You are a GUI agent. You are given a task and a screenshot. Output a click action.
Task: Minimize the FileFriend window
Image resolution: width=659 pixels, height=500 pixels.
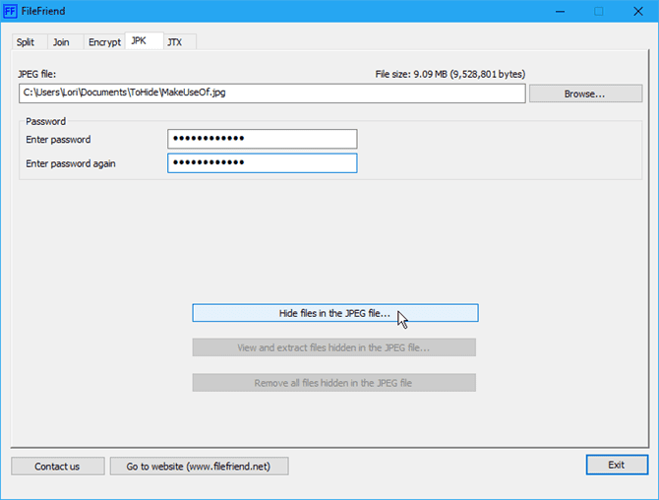(554, 12)
